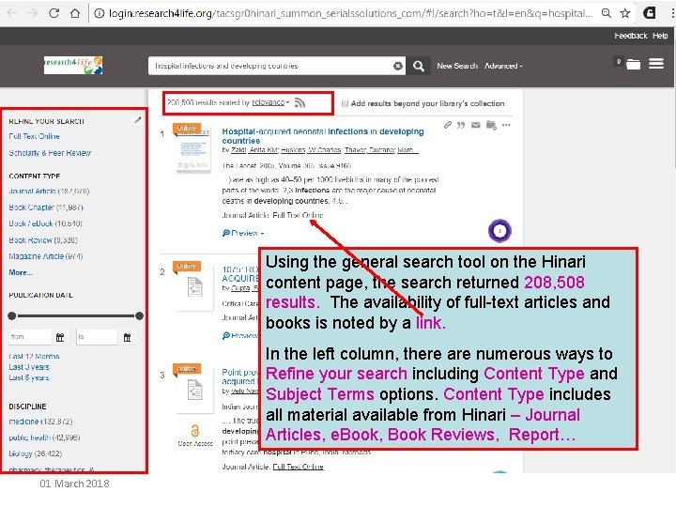Click the browser forward arrow

point(33,13)
